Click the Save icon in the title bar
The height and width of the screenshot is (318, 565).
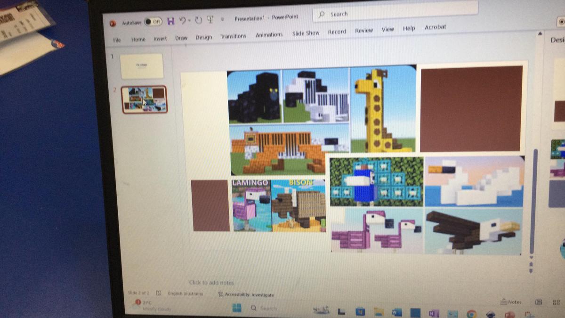170,21
